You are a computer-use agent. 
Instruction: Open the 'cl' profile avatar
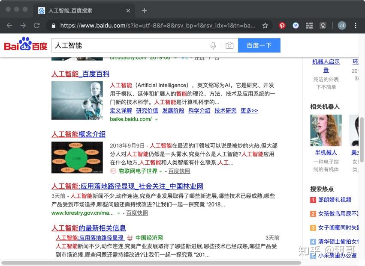point(342,26)
